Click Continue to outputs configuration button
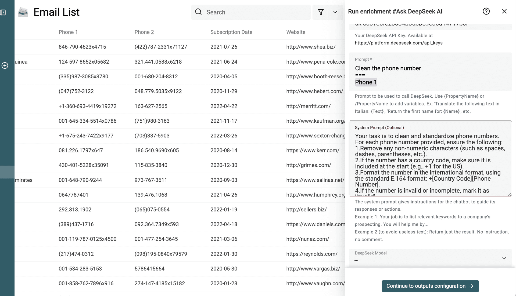 coord(430,286)
